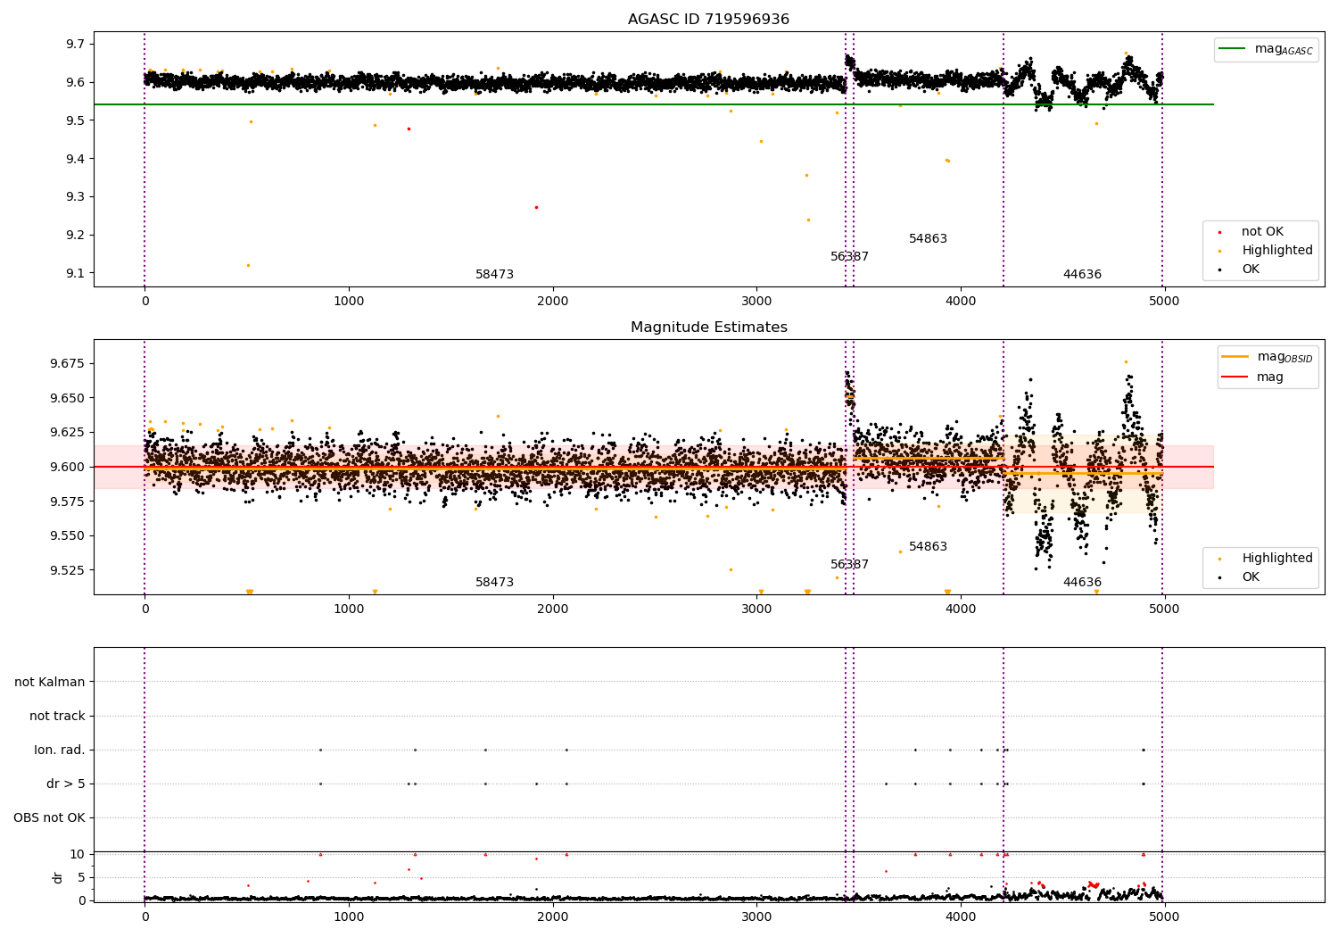Click the 'OBS not OK' axis label
This screenshot has height=937, width=1338.
click(49, 818)
